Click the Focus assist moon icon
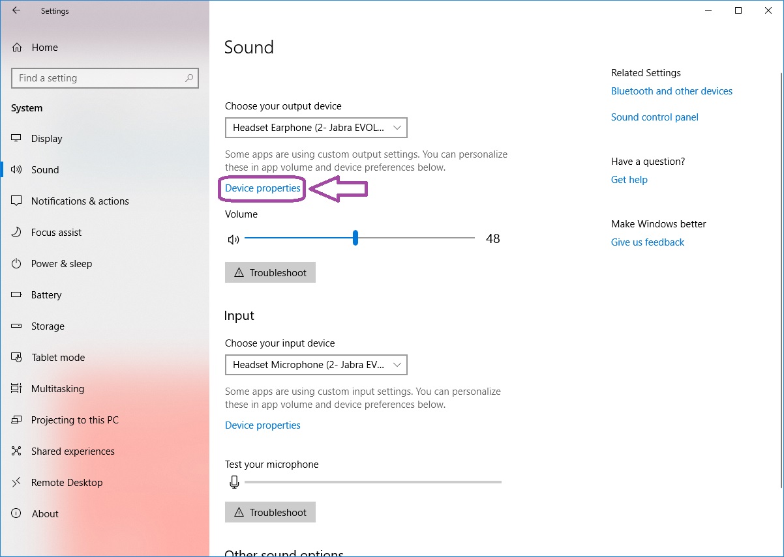 point(17,233)
